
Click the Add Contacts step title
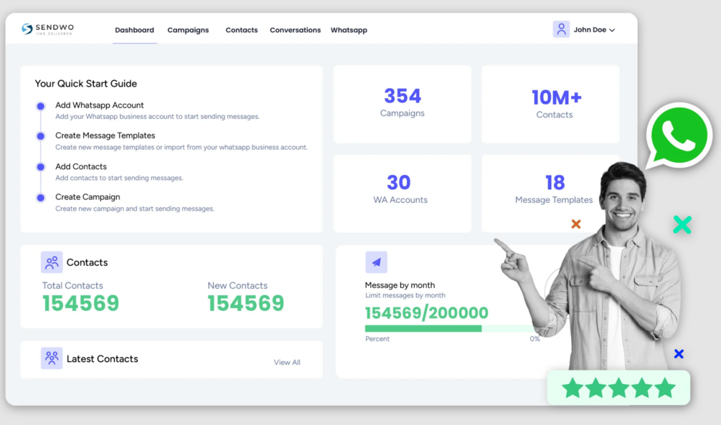tap(81, 166)
